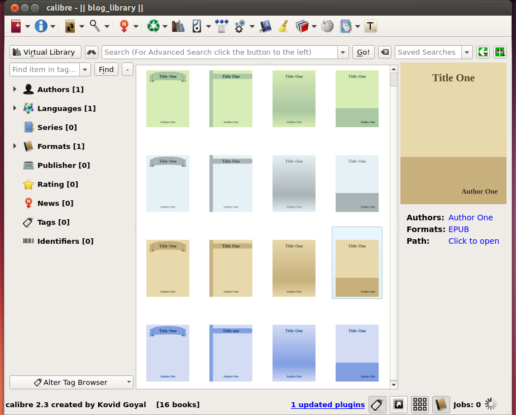This screenshot has width=516, height=415.
Task: Click the View book magnifier icon
Action: (x=95, y=26)
